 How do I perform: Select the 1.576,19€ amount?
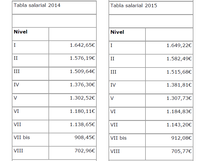point(83,58)
